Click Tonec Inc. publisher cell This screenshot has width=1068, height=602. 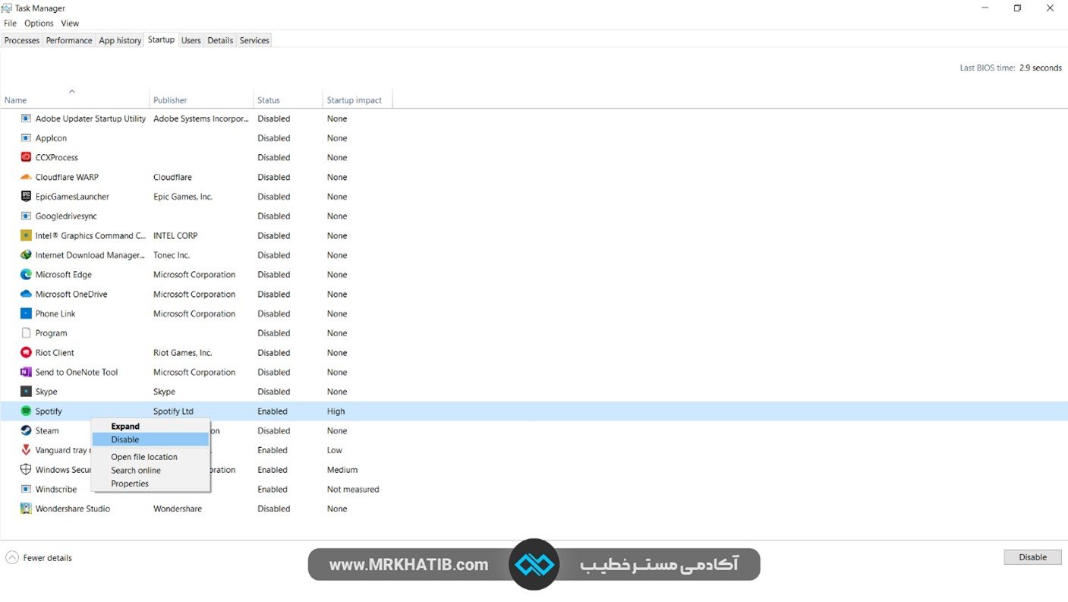coord(172,255)
